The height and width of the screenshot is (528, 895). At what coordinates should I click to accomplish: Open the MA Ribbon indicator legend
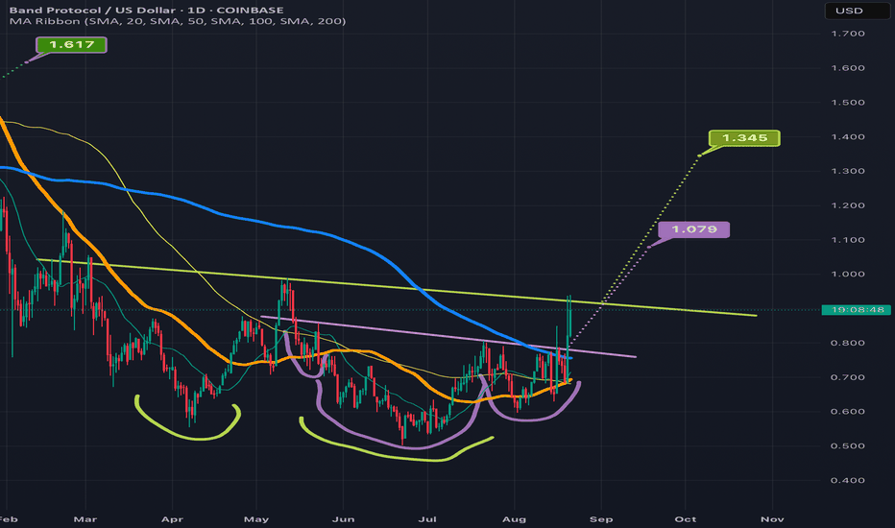(x=178, y=21)
